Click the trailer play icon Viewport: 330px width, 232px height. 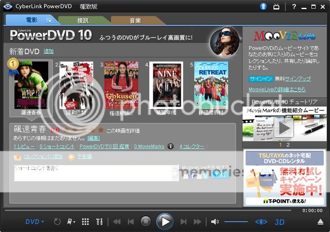(71, 157)
